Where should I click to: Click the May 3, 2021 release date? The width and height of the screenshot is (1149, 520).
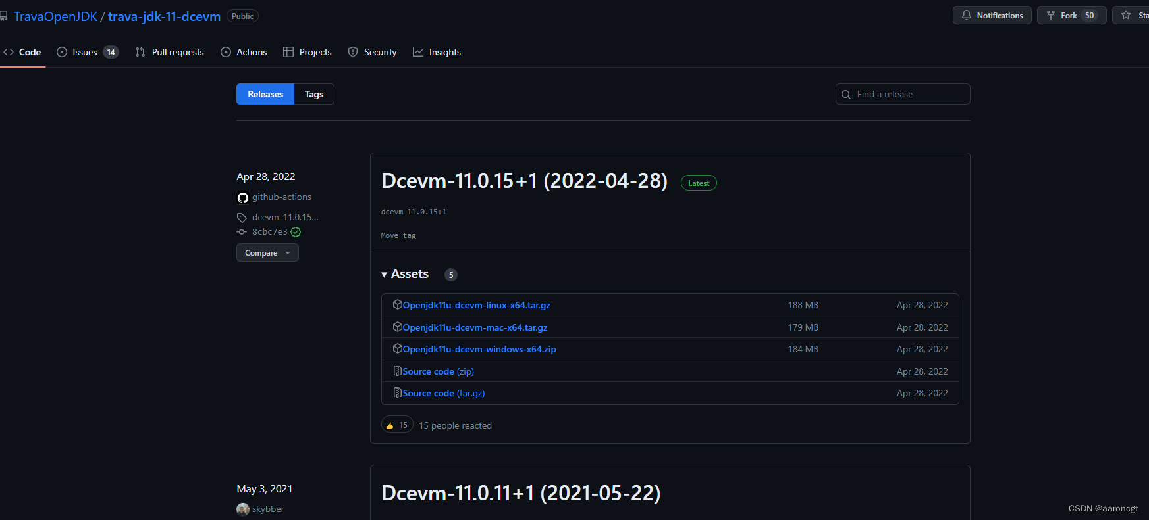tap(265, 488)
